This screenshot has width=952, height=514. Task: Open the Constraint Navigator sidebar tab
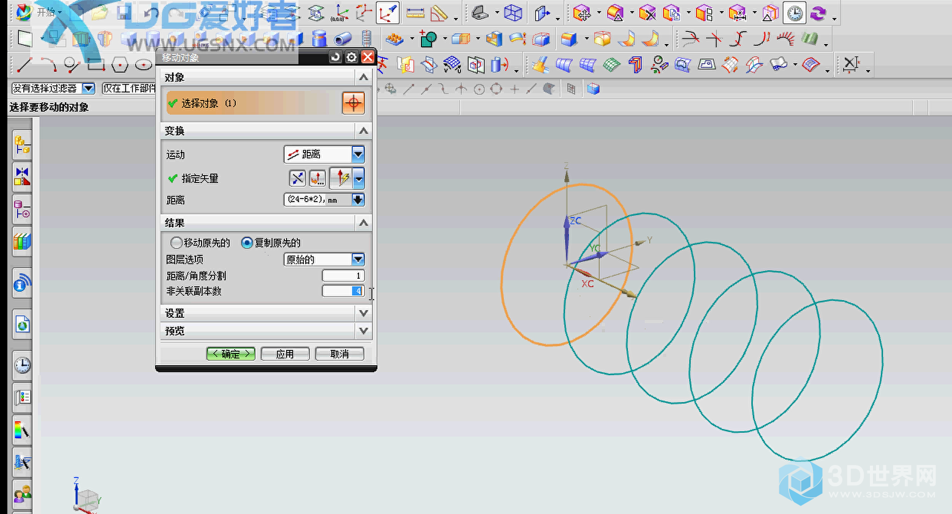point(22,176)
